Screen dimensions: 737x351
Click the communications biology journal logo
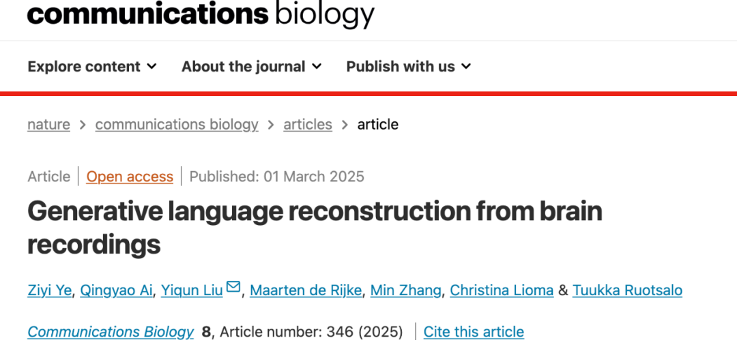click(201, 14)
